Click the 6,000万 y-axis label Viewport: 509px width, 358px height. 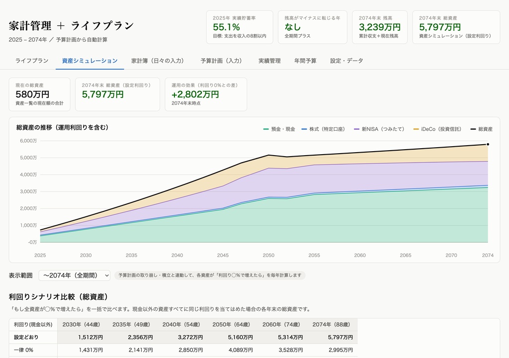coord(28,141)
